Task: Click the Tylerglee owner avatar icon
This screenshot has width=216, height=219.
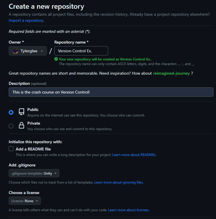Action: pos(15,51)
